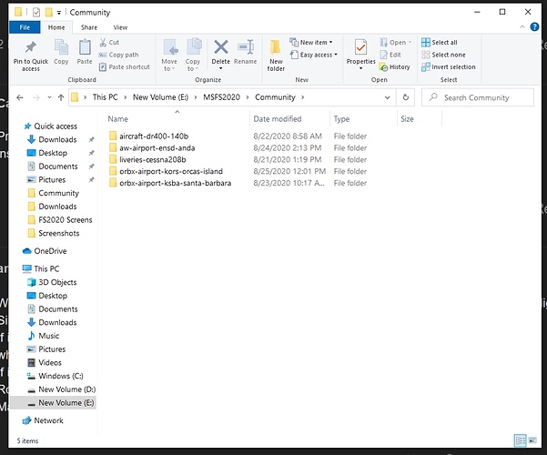Select the aw-airport-ensd-anda folder
This screenshot has width=547, height=455.
tap(157, 148)
